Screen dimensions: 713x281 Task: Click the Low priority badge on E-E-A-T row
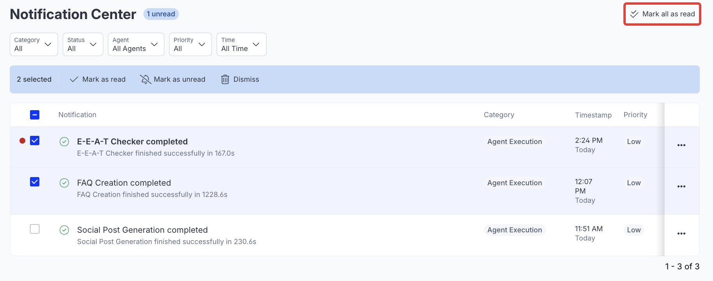click(634, 142)
